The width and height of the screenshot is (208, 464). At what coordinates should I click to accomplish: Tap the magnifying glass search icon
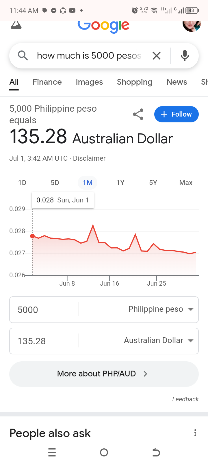(23, 55)
